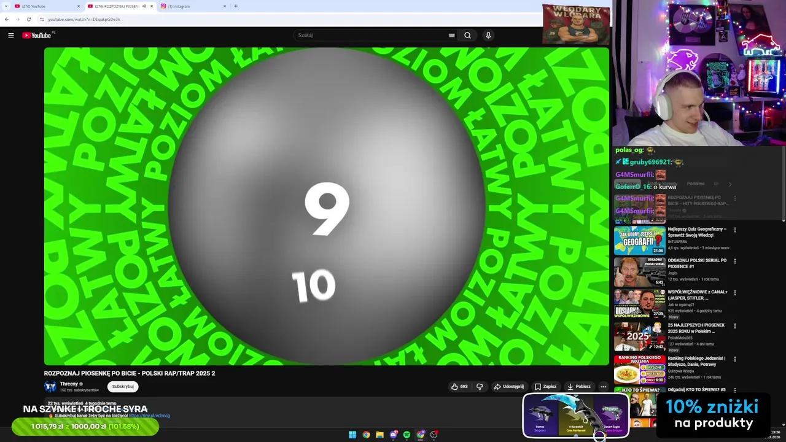Open options menu for Najlepszy Quiz Geograficzny
The image size is (786, 442).
point(735,230)
